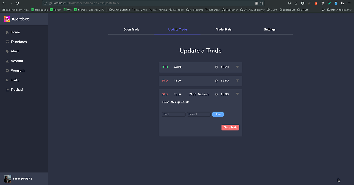Screen dimensions: 354x185
Task: Click the Premium plus-circle icon
Action: tap(7, 71)
